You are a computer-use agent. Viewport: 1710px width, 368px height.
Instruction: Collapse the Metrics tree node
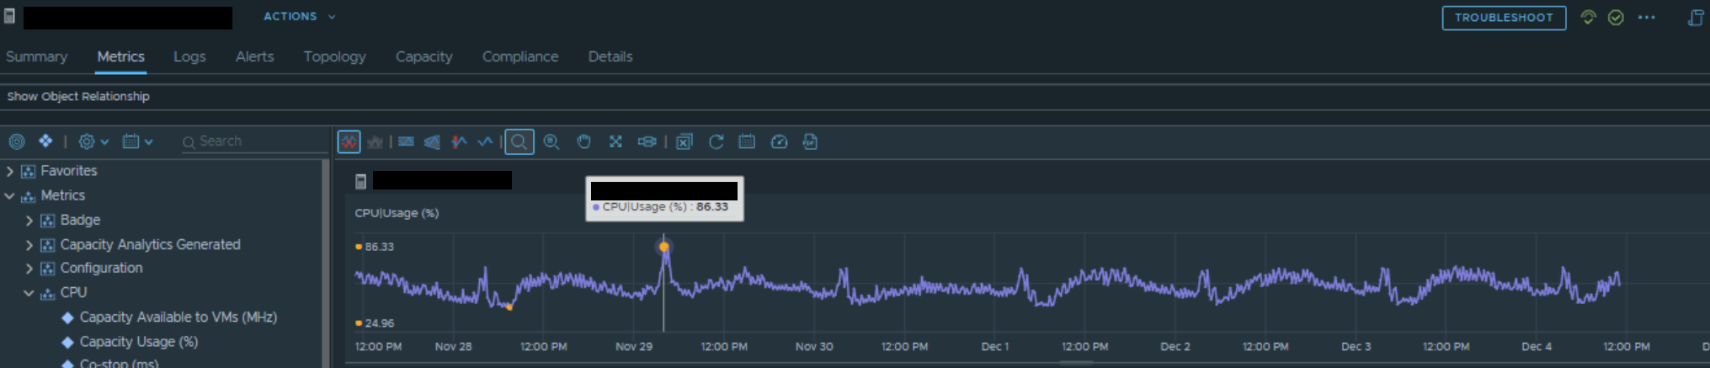(9, 195)
